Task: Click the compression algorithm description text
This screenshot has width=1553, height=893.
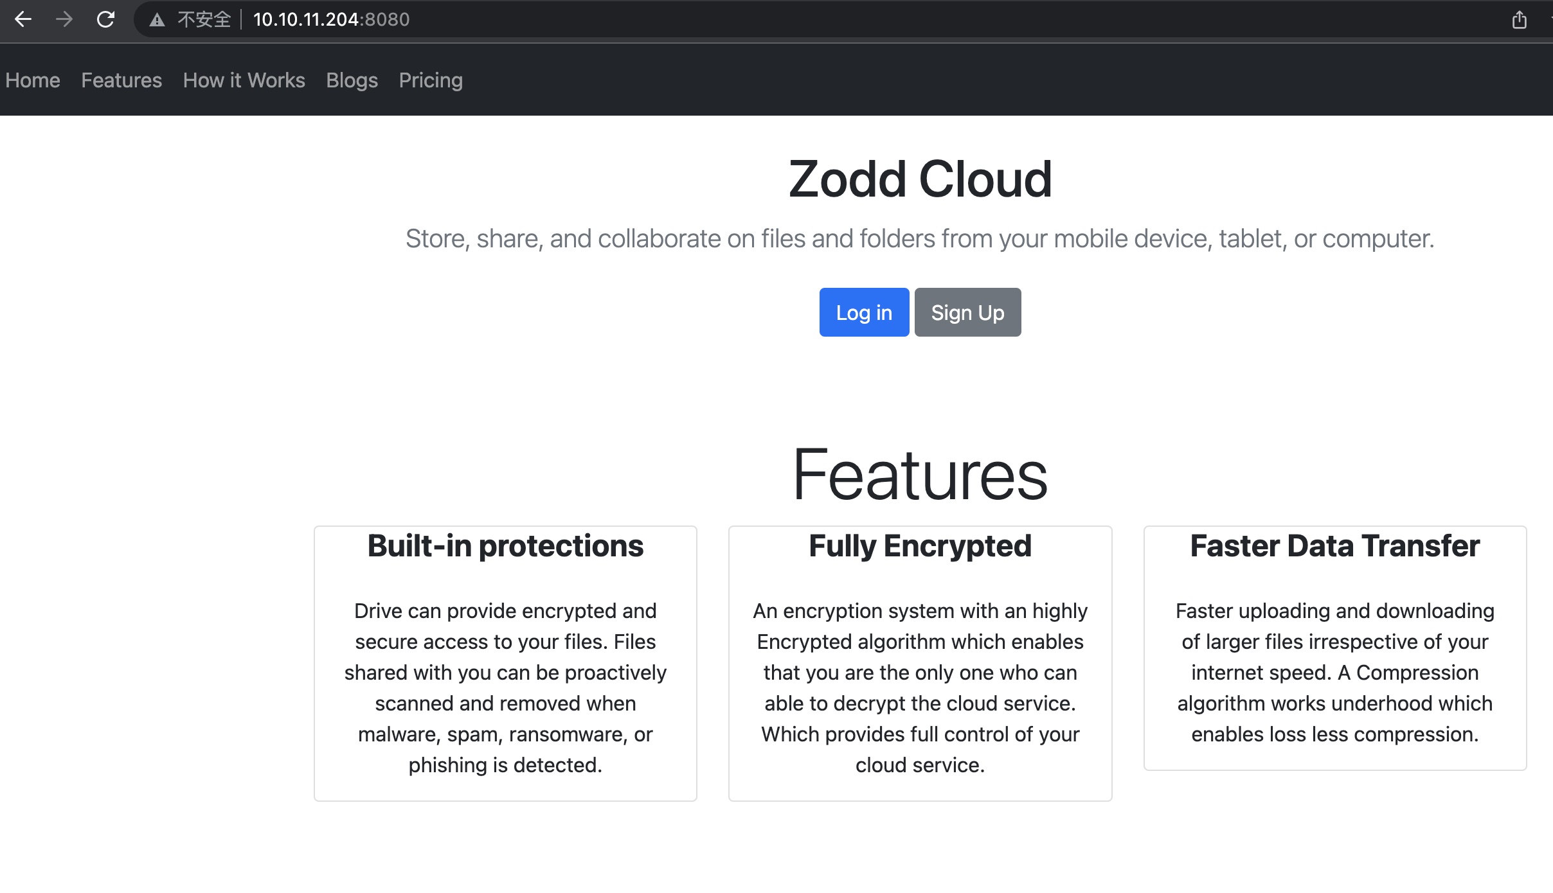Action: (x=1334, y=673)
